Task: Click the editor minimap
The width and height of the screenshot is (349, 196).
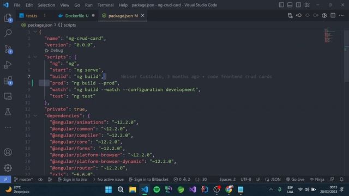Action: tap(329, 35)
